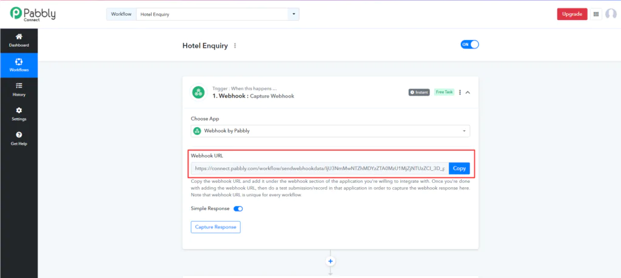Copy the webhook URL

coord(460,168)
